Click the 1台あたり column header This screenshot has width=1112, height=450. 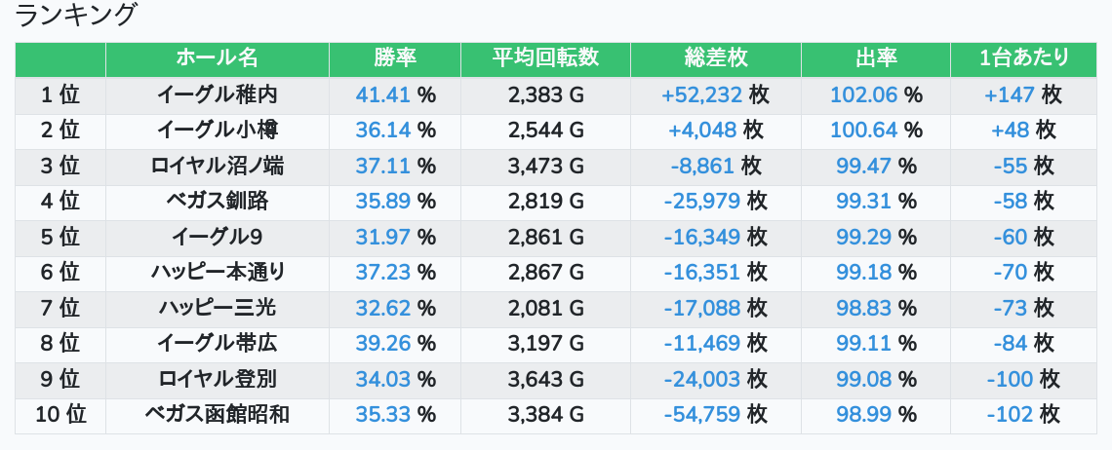click(1024, 58)
